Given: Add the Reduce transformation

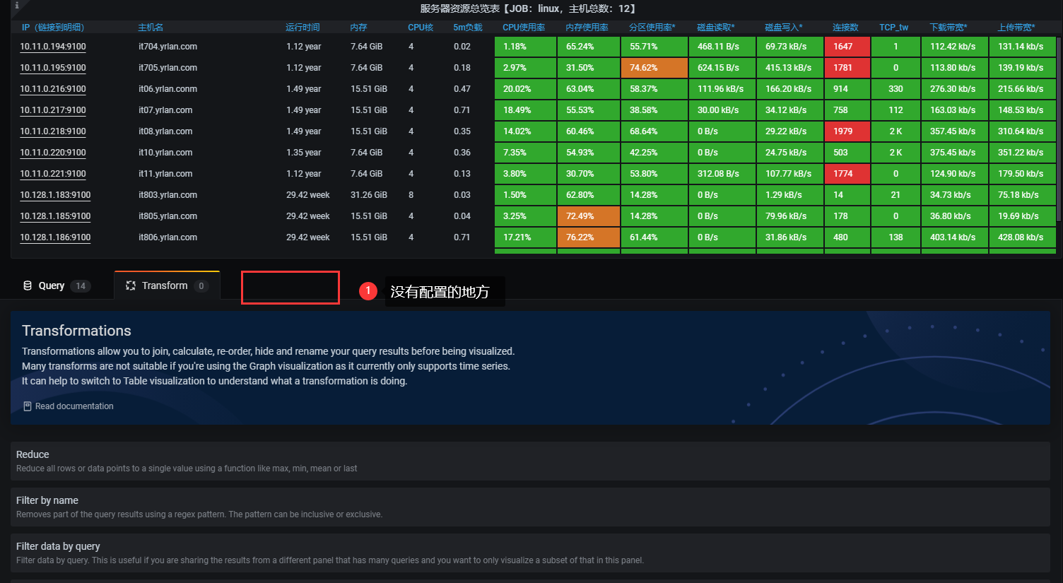Looking at the screenshot, I should [x=530, y=461].
